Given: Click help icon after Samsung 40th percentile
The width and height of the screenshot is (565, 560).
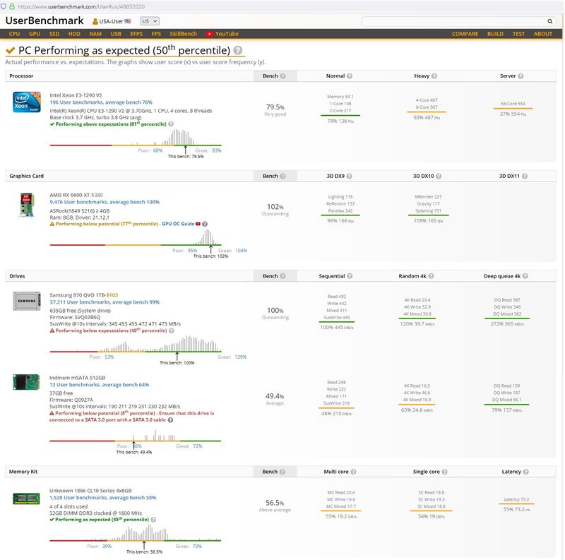Looking at the screenshot, I should click(172, 330).
